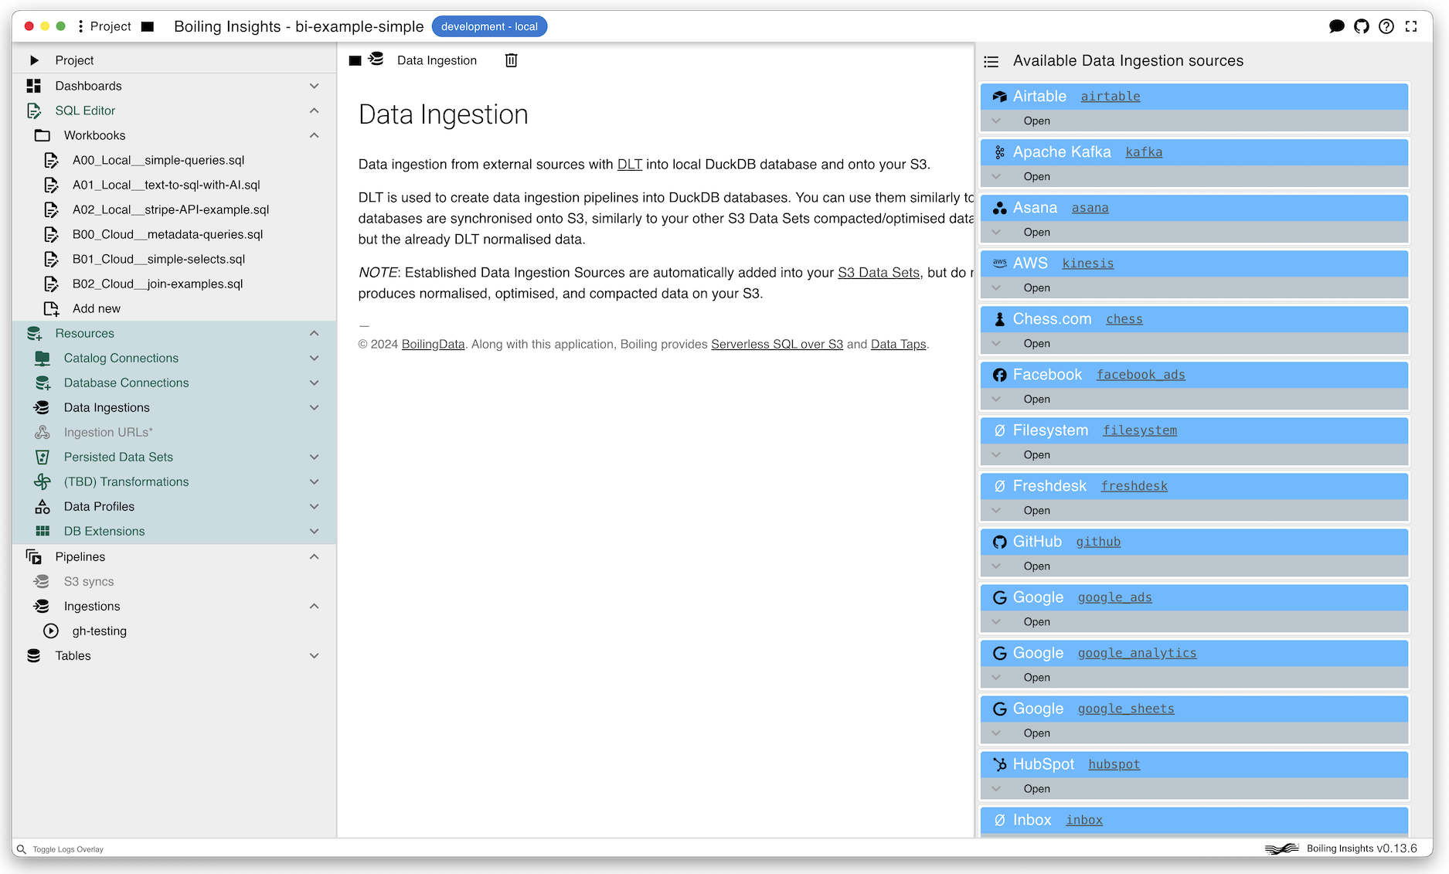This screenshot has width=1449, height=874.
Task: Toggle fullscreen with the expand icon
Action: coord(1411,26)
